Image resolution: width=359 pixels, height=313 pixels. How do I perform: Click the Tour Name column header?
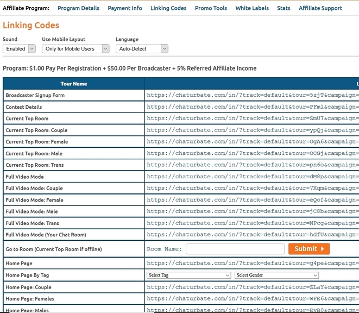click(74, 84)
